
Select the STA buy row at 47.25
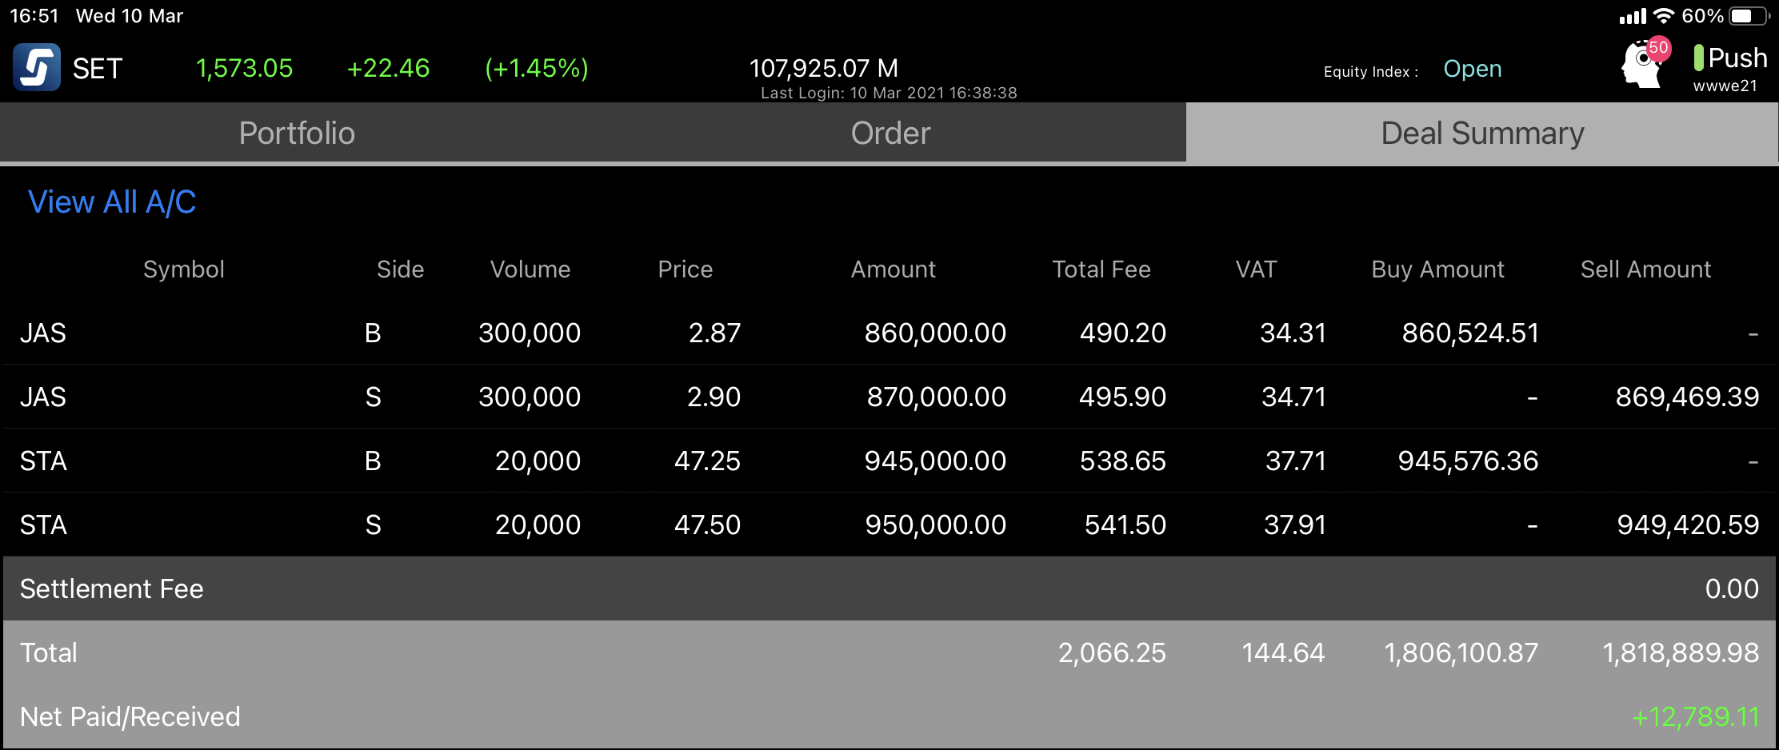(889, 461)
